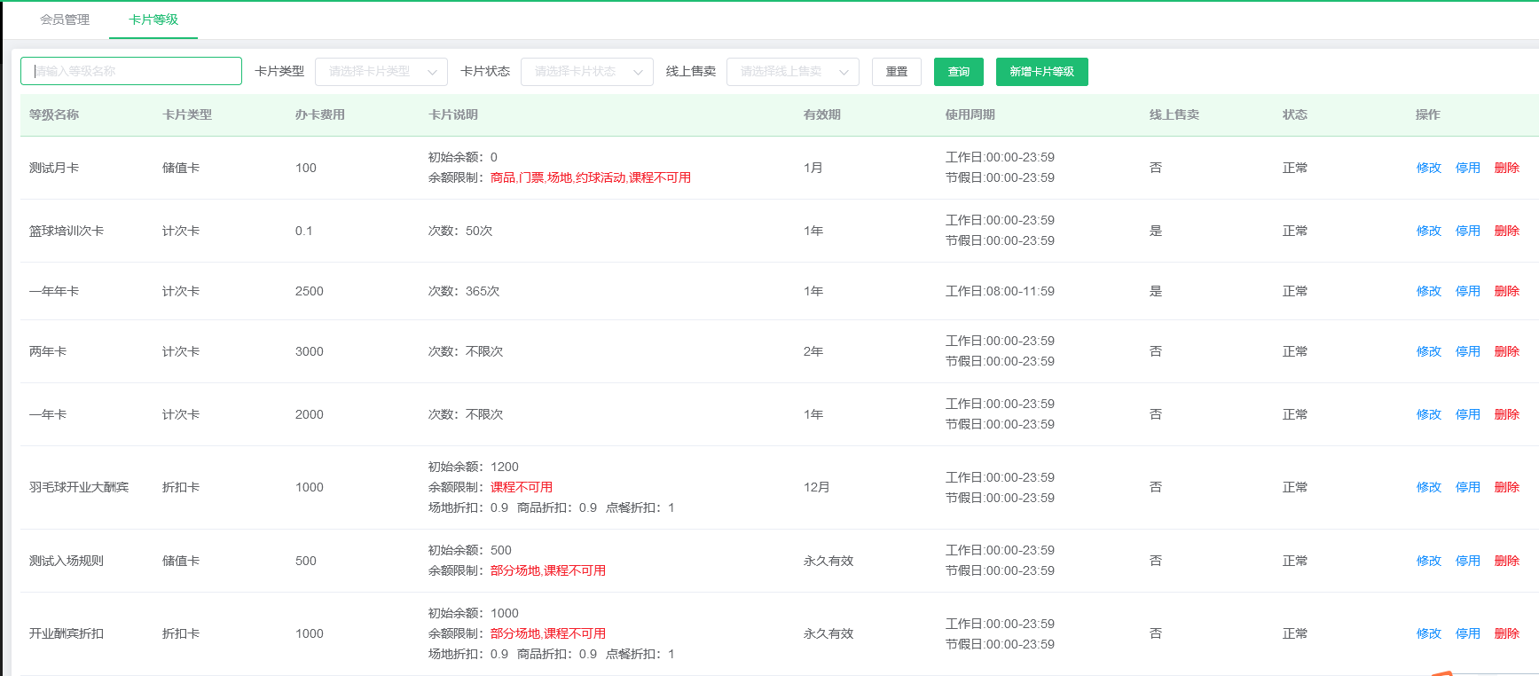Edit the 两年卡 card level
The width and height of the screenshot is (1539, 676).
point(1428,351)
